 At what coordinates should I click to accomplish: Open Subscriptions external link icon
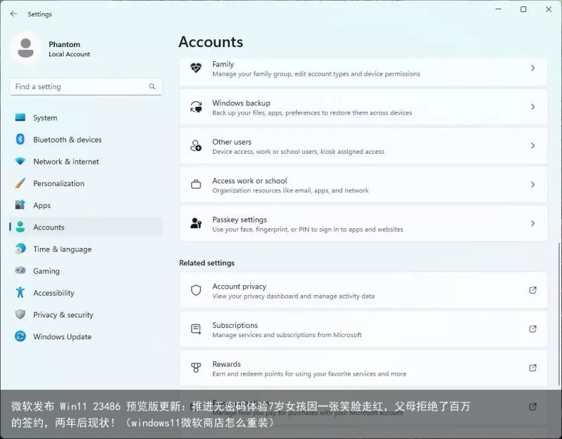click(533, 329)
